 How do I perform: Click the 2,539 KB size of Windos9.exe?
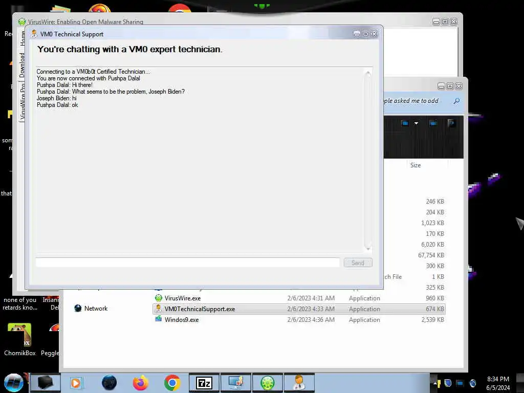[x=432, y=319]
